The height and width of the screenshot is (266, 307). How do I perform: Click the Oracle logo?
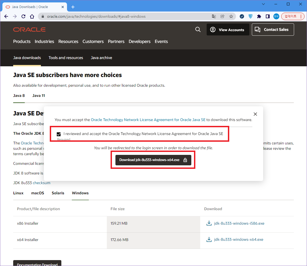pos(29,30)
